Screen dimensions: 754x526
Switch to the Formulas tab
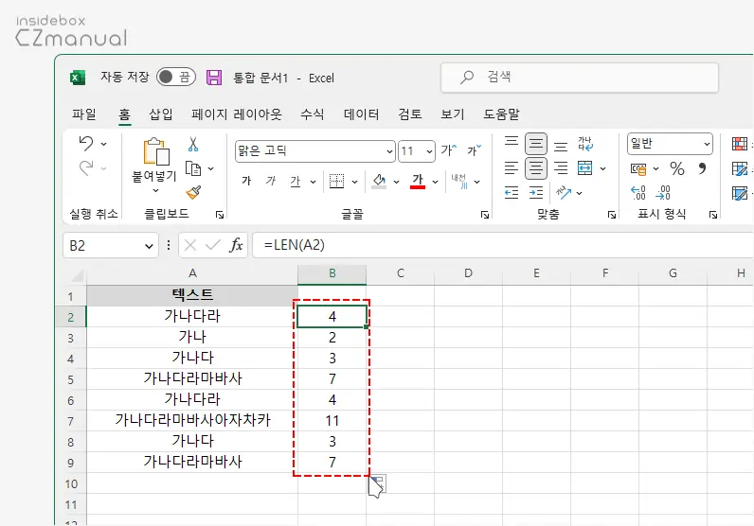(x=312, y=114)
